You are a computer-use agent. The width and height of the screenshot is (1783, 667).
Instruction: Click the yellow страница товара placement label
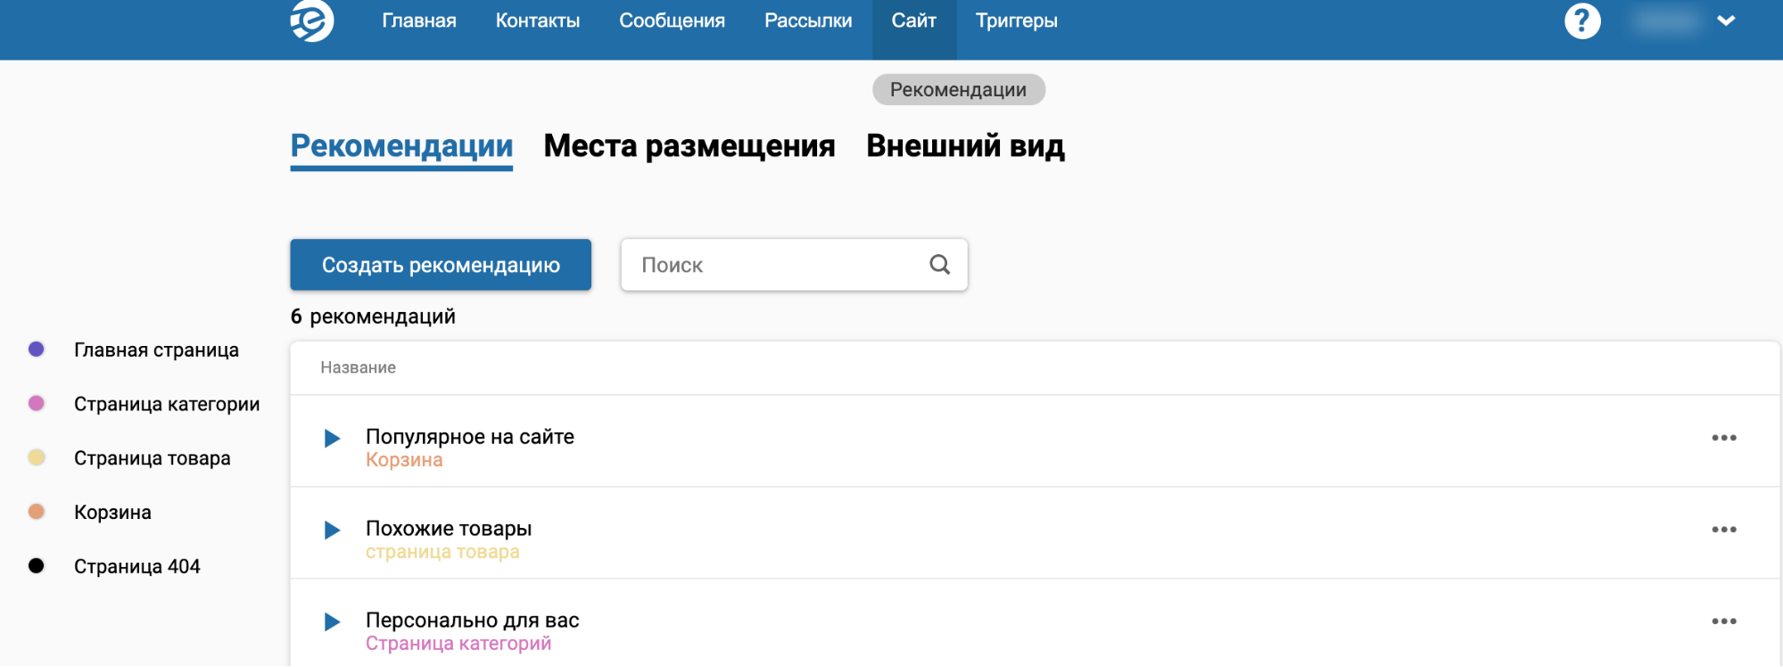tap(442, 552)
